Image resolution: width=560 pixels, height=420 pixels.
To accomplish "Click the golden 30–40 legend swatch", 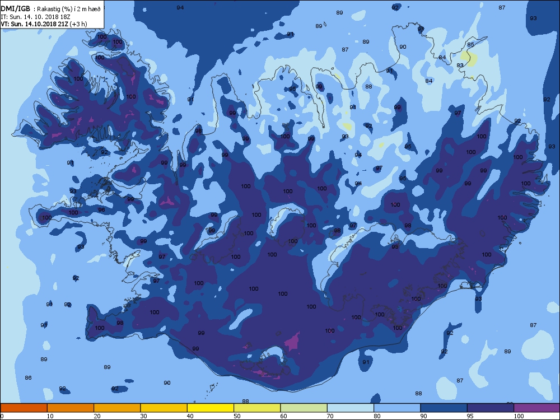I will point(164,408).
